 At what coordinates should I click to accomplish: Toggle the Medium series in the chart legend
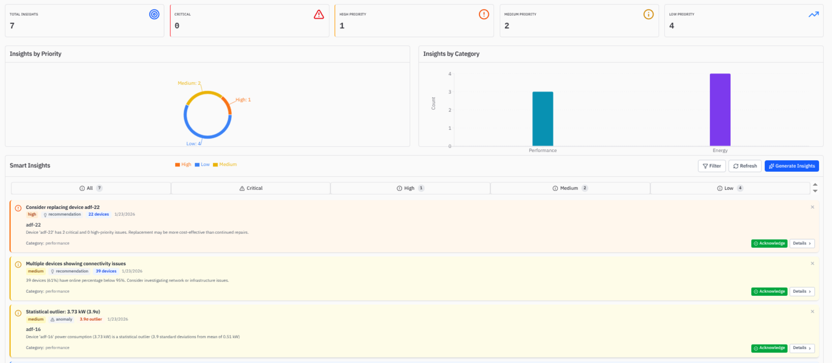(x=225, y=164)
